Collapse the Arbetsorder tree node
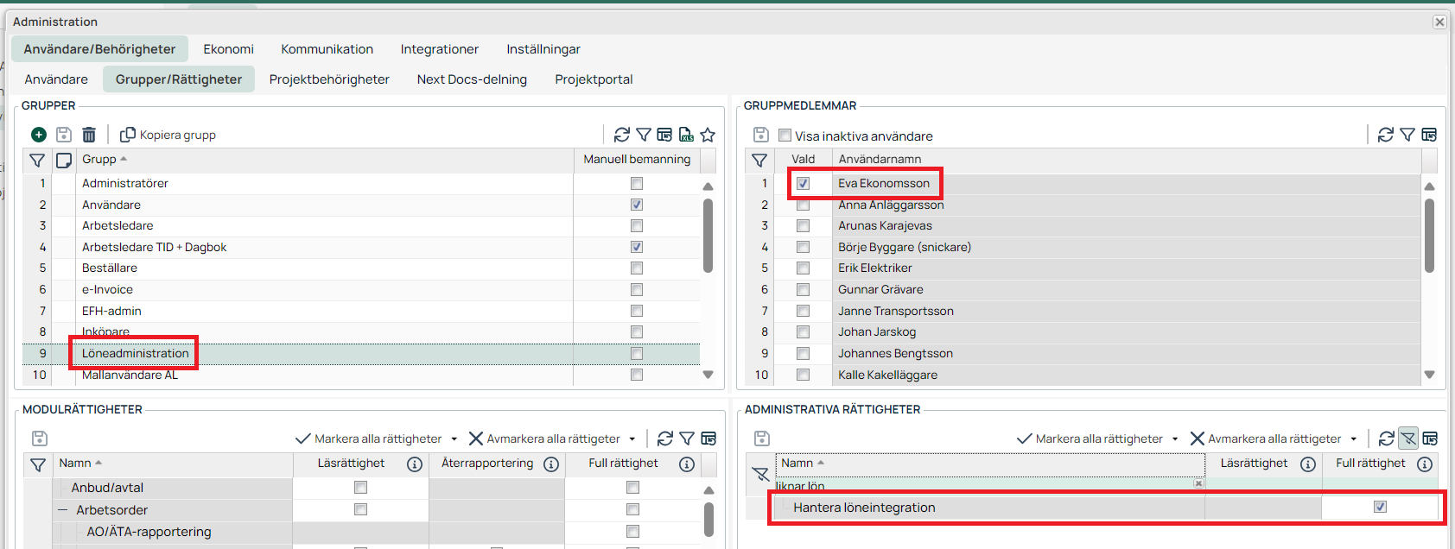 (x=63, y=510)
